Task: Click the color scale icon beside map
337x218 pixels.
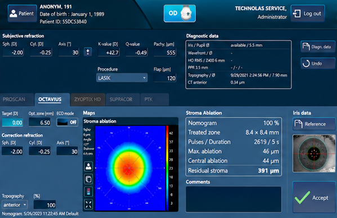Action: (x=88, y=192)
